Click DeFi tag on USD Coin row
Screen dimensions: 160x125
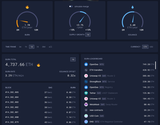102,116
